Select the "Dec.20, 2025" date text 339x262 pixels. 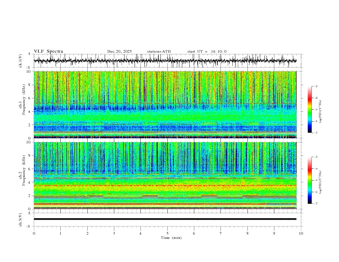(119, 51)
